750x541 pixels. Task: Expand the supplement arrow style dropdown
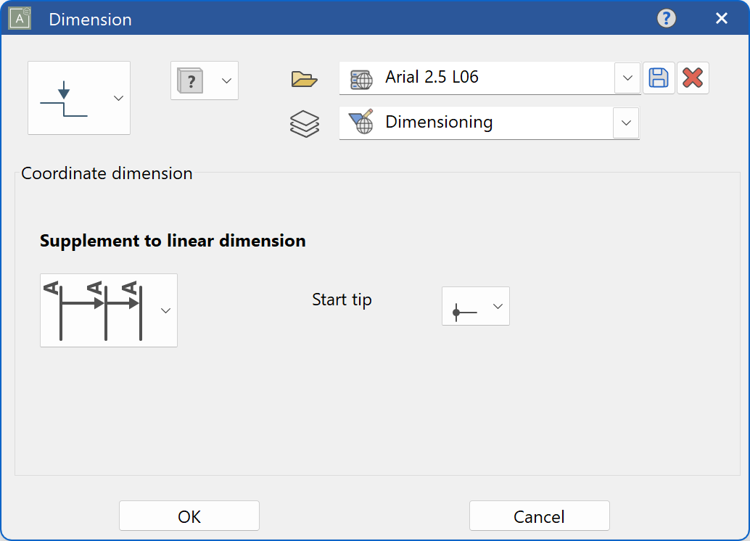[165, 310]
